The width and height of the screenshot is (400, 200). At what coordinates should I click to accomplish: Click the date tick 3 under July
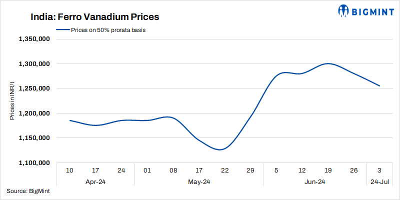tap(379, 171)
